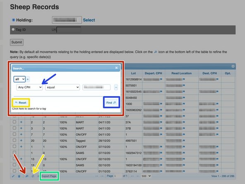Click Read Location flag for lot 37B
This screenshot has height=184, width=245.
click(184, 128)
